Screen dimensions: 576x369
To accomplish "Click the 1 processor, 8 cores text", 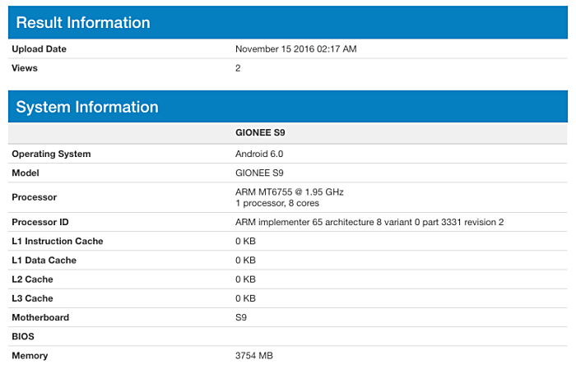I will click(x=278, y=203).
